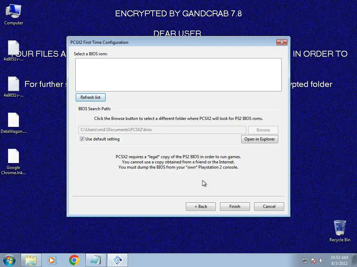Open the Computer desktop icon
357x267 pixels.
tap(14, 14)
